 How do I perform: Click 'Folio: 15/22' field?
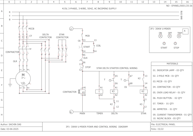(x=172, y=129)
